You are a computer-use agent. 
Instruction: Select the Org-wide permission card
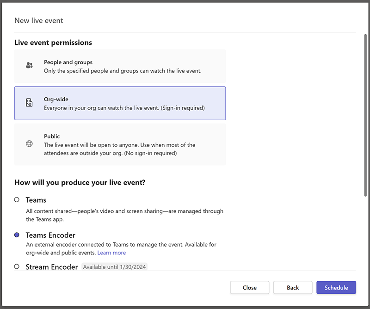(120, 103)
